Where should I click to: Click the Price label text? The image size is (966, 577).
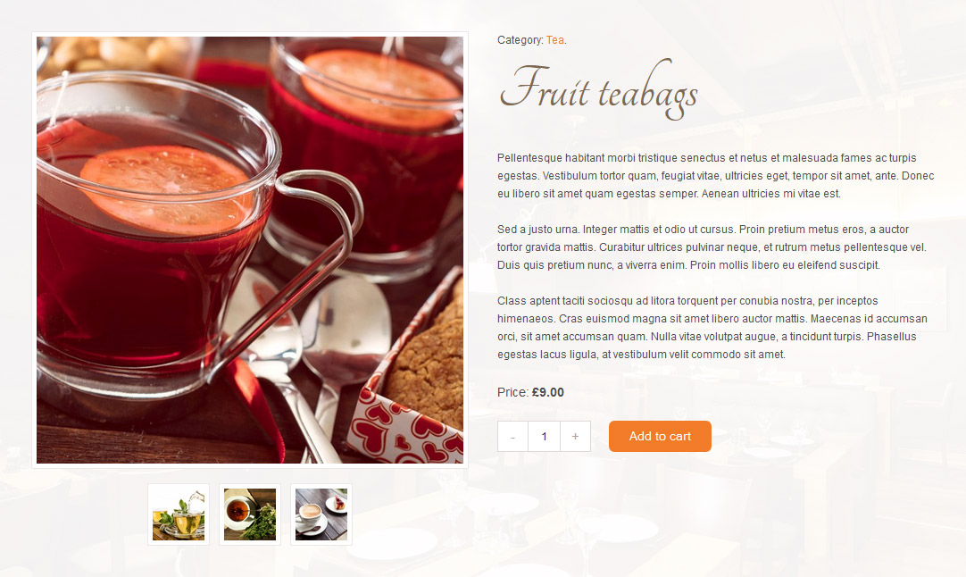512,392
